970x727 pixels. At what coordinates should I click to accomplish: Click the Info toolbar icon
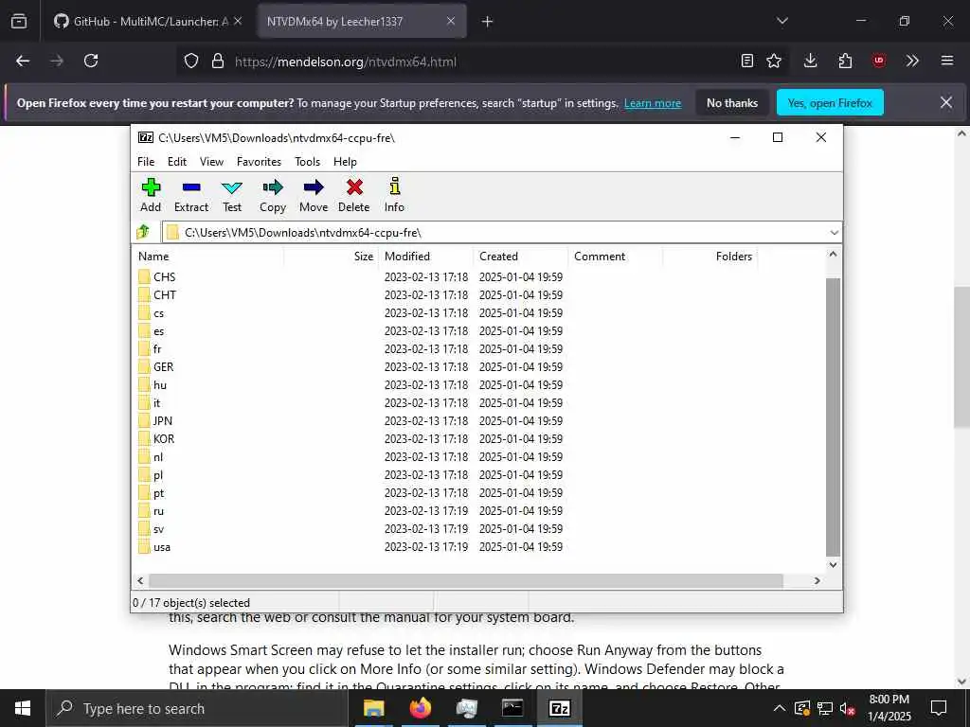[x=394, y=195]
